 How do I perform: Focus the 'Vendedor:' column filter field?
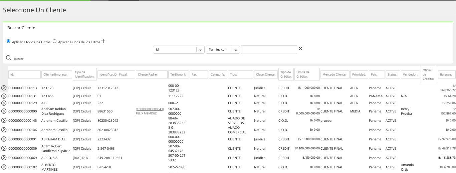pyautogui.click(x=410, y=75)
